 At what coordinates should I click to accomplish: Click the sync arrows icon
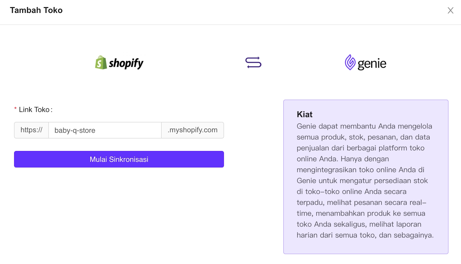pos(253,62)
